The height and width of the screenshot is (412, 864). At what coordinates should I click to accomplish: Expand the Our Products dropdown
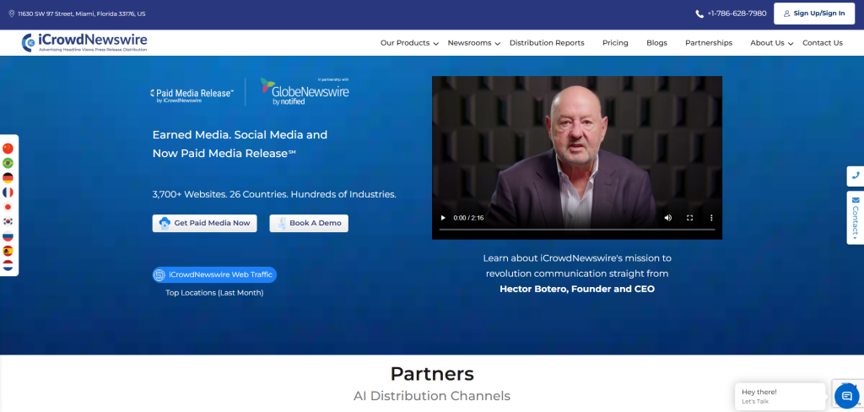[x=409, y=43]
